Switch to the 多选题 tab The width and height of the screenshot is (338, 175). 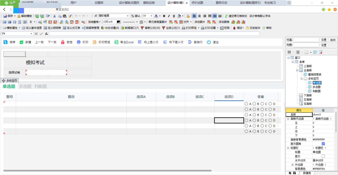25,86
